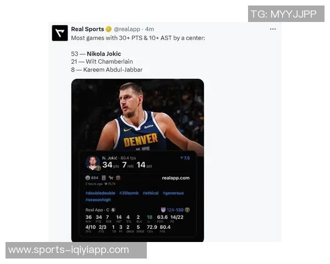The height and width of the screenshot is (264, 330).
Task: Click the N. Jokić mini avatar
Action: (x=93, y=163)
